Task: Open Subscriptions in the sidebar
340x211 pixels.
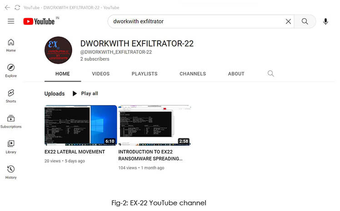Action: [11, 122]
